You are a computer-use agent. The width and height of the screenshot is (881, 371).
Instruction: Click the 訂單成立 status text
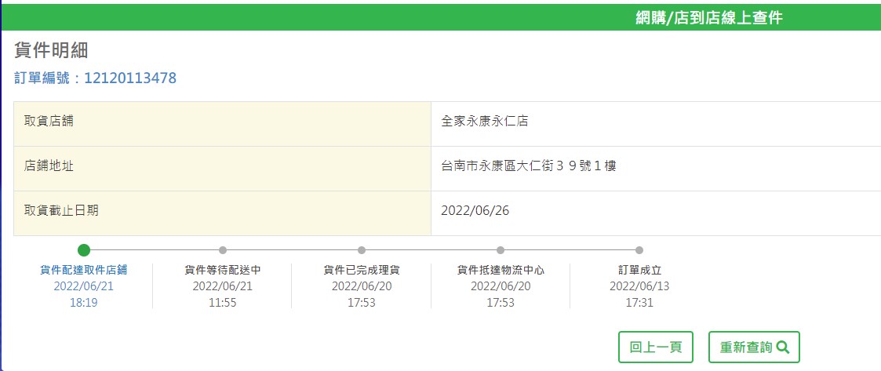[x=639, y=271]
